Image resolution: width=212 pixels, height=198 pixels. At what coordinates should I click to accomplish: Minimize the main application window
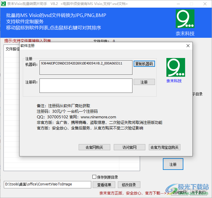coord(178,4)
